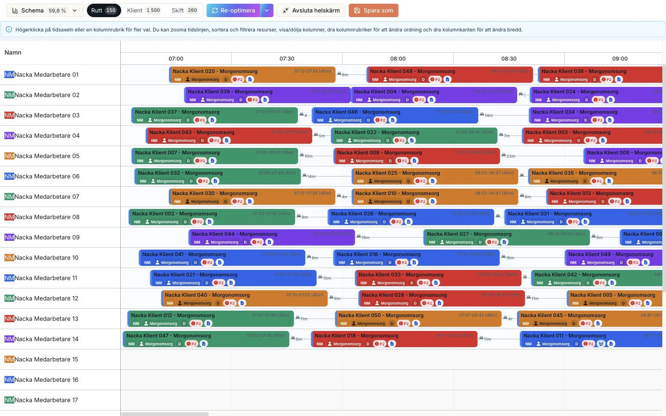Switch to the Klient 1 500 tab
This screenshot has width=666, height=416.
click(144, 10)
